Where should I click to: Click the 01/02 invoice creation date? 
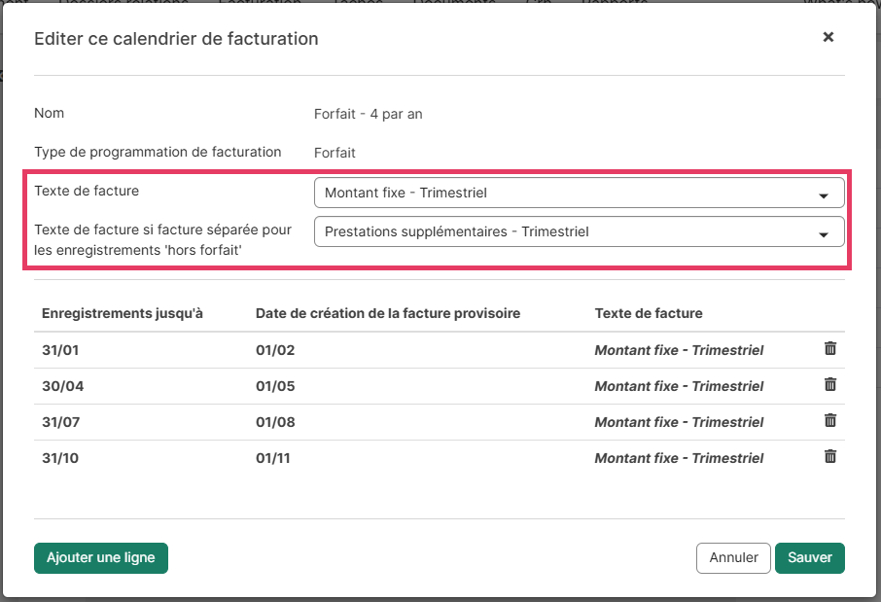point(275,350)
